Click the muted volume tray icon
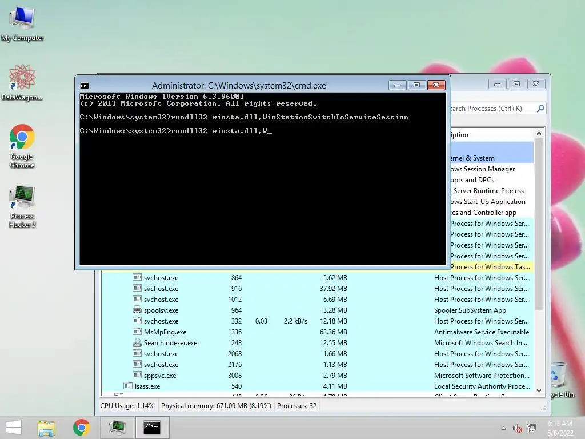Image resolution: width=585 pixels, height=439 pixels. [517, 428]
